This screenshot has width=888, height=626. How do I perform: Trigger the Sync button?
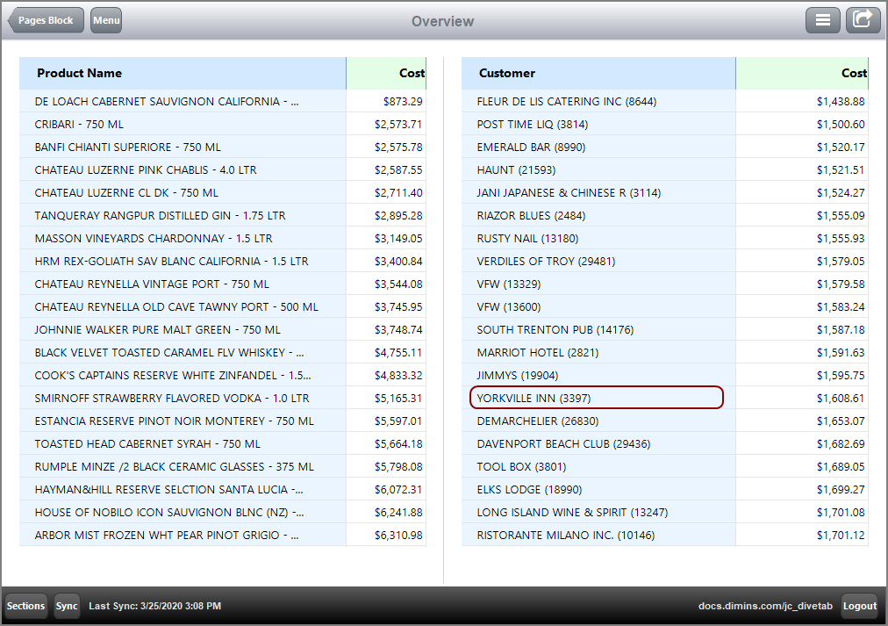tap(67, 606)
